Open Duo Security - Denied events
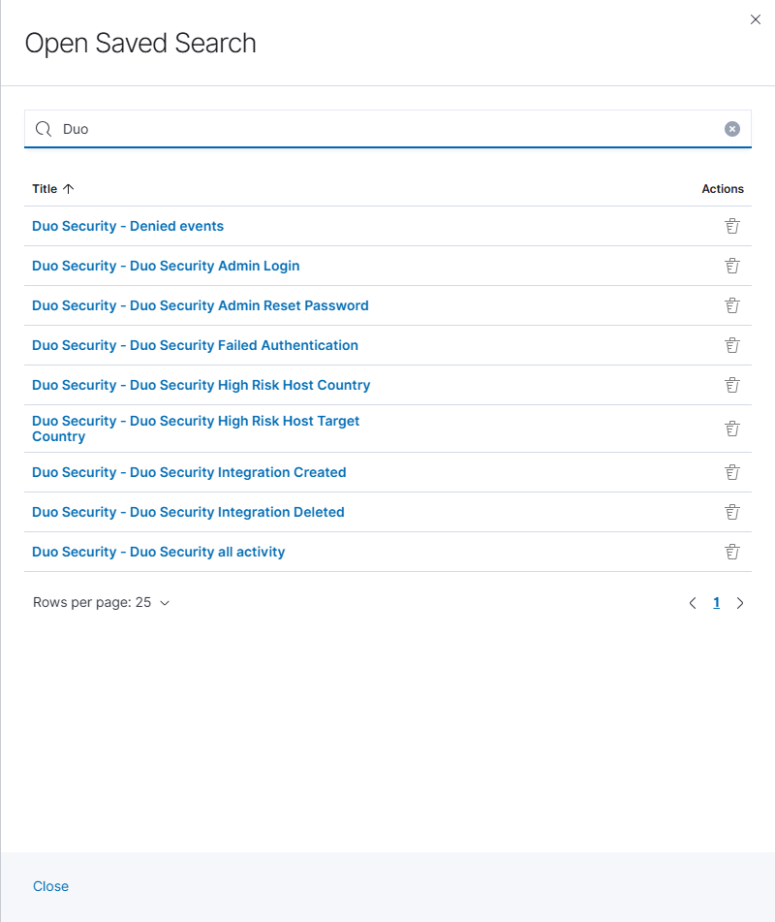775x922 pixels. pyautogui.click(x=128, y=226)
